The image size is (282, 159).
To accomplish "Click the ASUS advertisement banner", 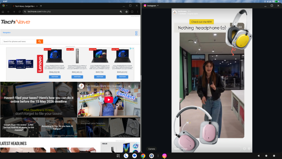I will point(120,147).
